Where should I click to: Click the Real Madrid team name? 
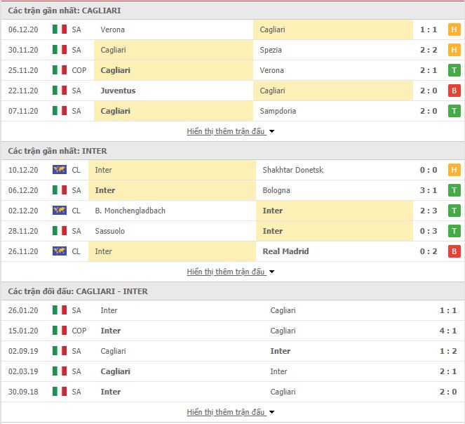285,251
